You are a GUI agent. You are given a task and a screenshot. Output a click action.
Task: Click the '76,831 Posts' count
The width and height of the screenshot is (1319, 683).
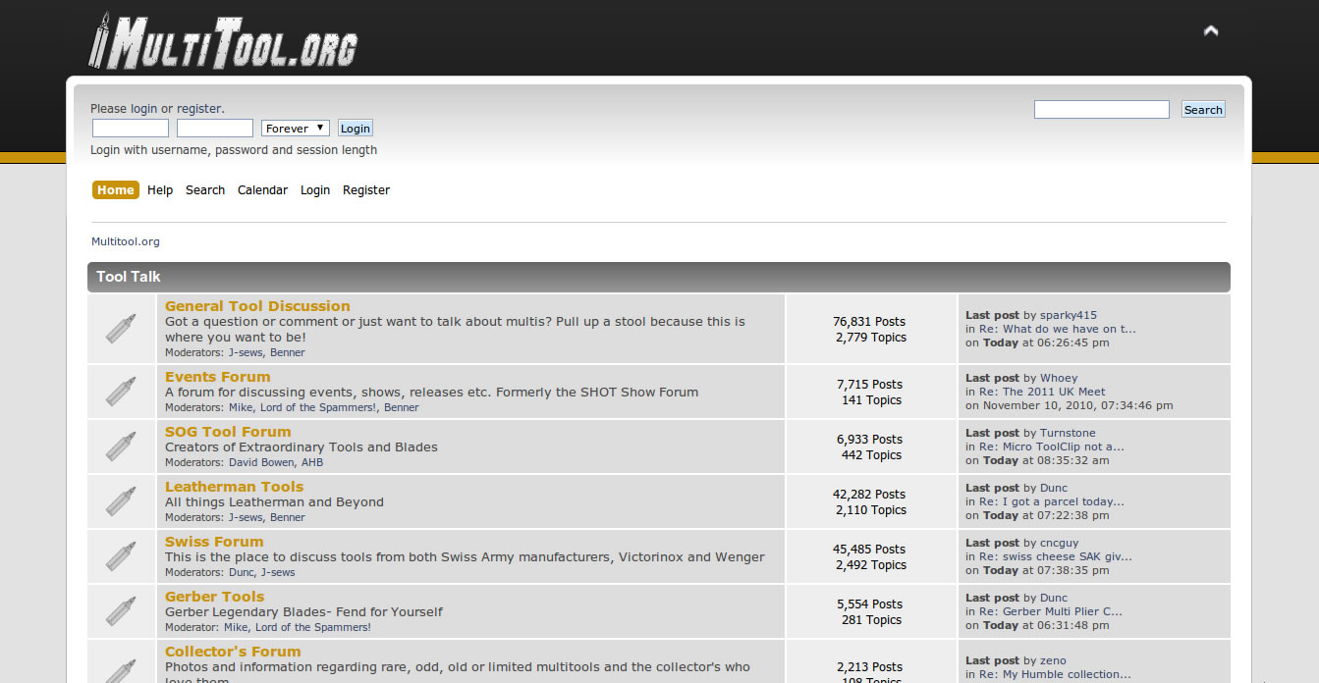click(x=869, y=322)
